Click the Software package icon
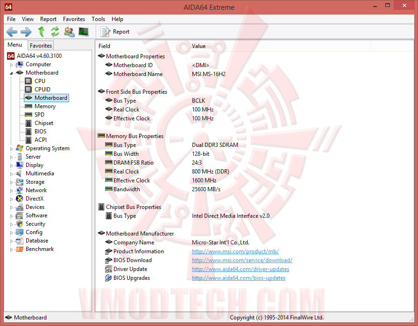This screenshot has width=418, height=326. click(19, 215)
